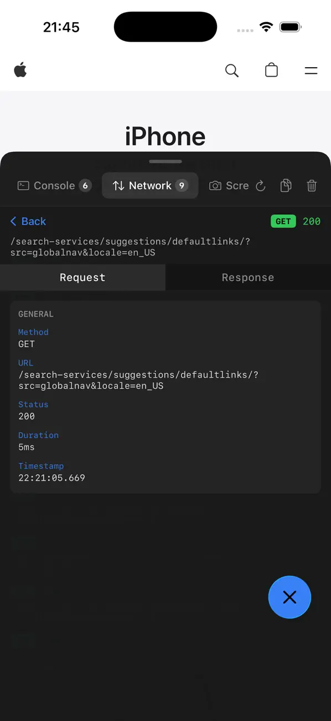Open the shopping bag icon

[271, 70]
